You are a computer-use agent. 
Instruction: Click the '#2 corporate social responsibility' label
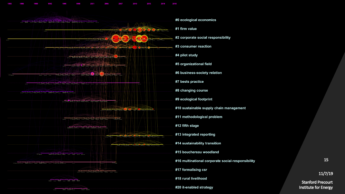203,38
